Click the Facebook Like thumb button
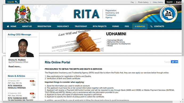184x103 pixels. pos(174,62)
